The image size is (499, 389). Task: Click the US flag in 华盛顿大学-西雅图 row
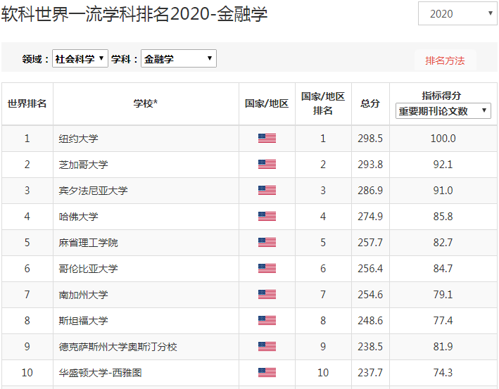pyautogui.click(x=267, y=373)
